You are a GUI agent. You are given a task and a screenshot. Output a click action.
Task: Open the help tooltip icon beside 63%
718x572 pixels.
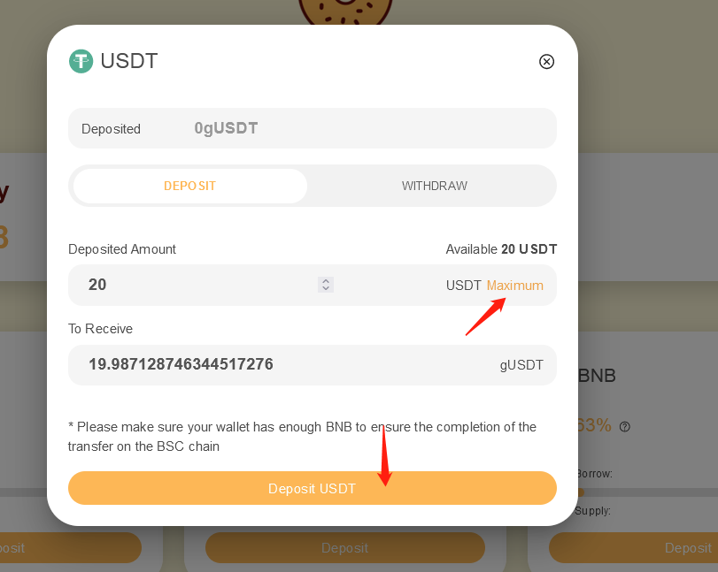(624, 427)
